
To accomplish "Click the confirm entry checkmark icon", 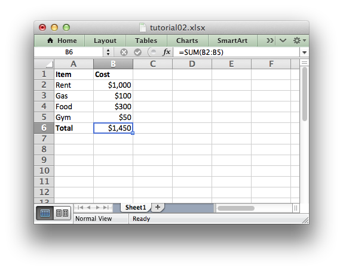I will (137, 53).
